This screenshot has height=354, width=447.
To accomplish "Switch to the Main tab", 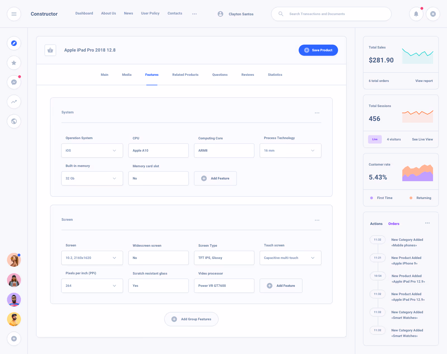I will click(104, 75).
